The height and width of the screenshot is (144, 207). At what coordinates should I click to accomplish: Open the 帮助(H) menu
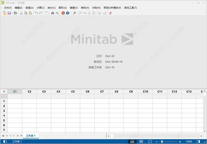coord(85,8)
